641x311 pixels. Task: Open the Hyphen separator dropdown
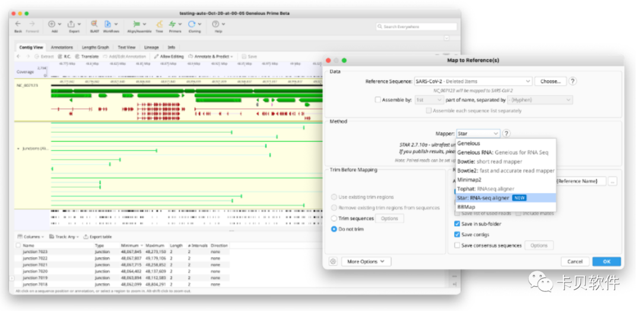[x=540, y=100]
